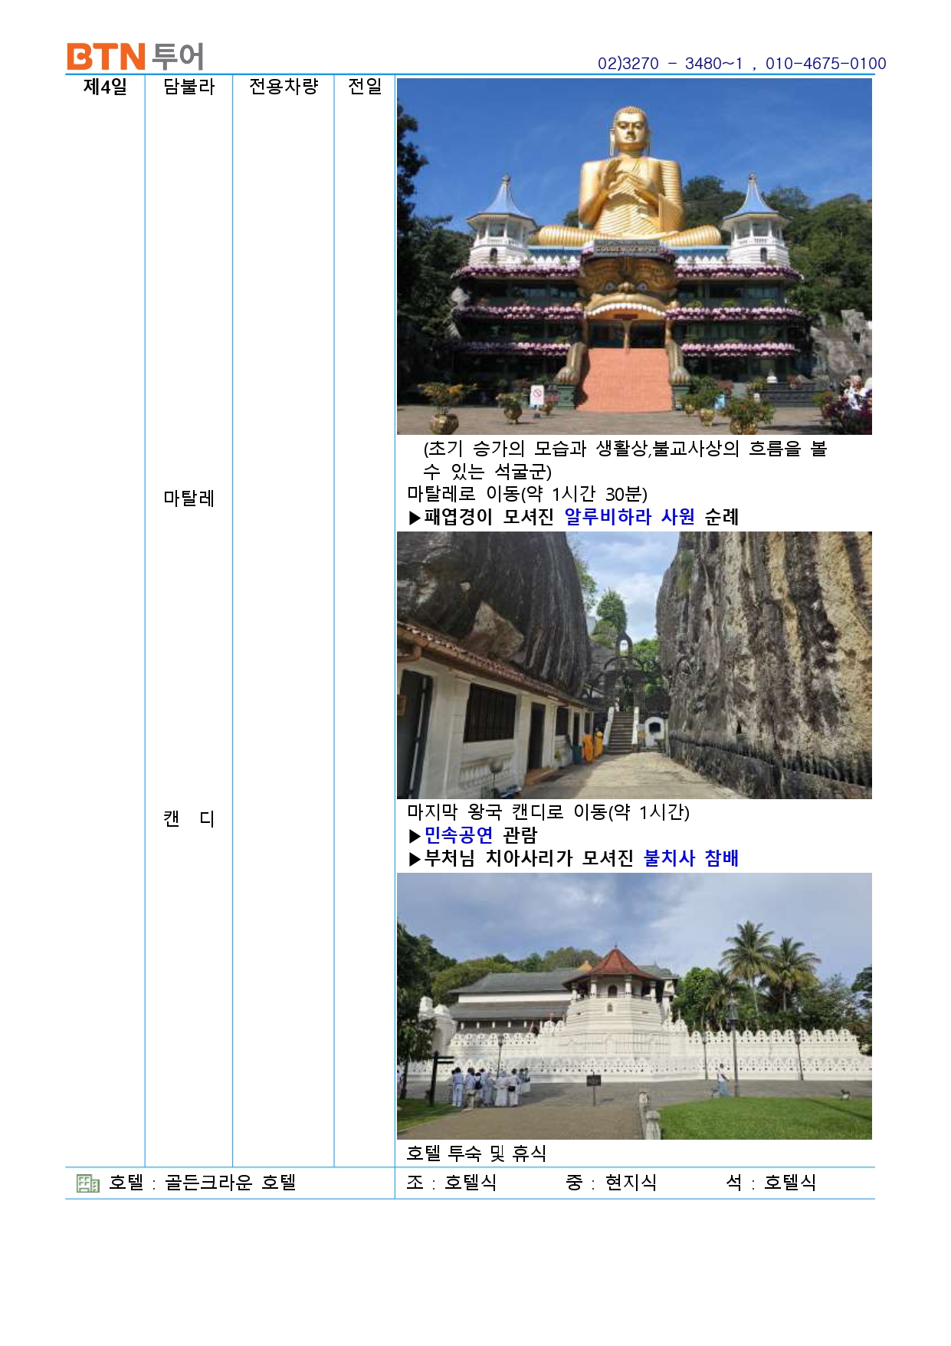This screenshot has height=1346, width=951.
Task: Select the white Temple of Tooth photo
Action: 634,1005
